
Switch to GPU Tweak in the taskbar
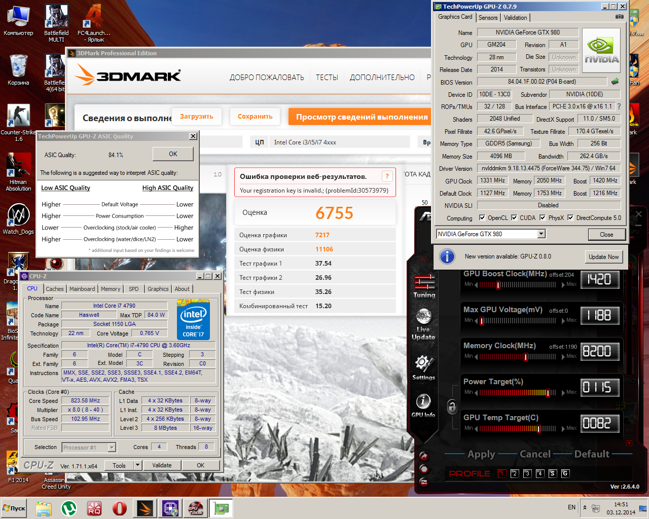(x=196, y=508)
